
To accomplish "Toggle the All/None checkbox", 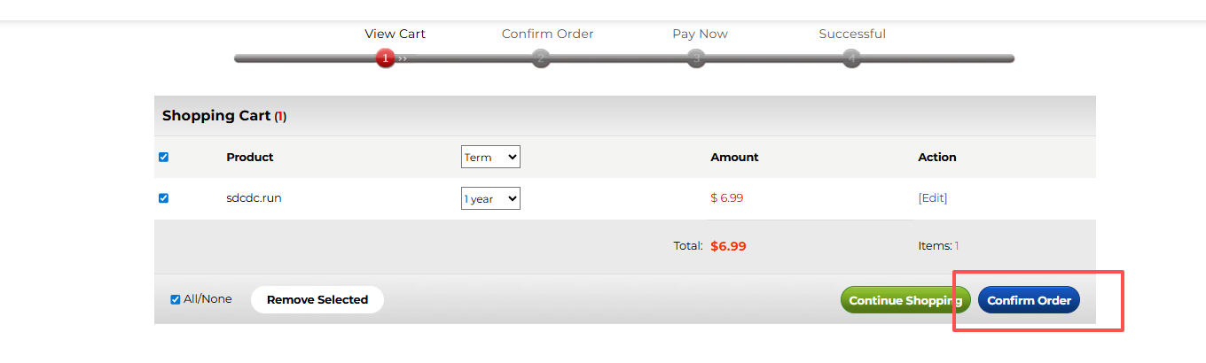I will pyautogui.click(x=176, y=299).
